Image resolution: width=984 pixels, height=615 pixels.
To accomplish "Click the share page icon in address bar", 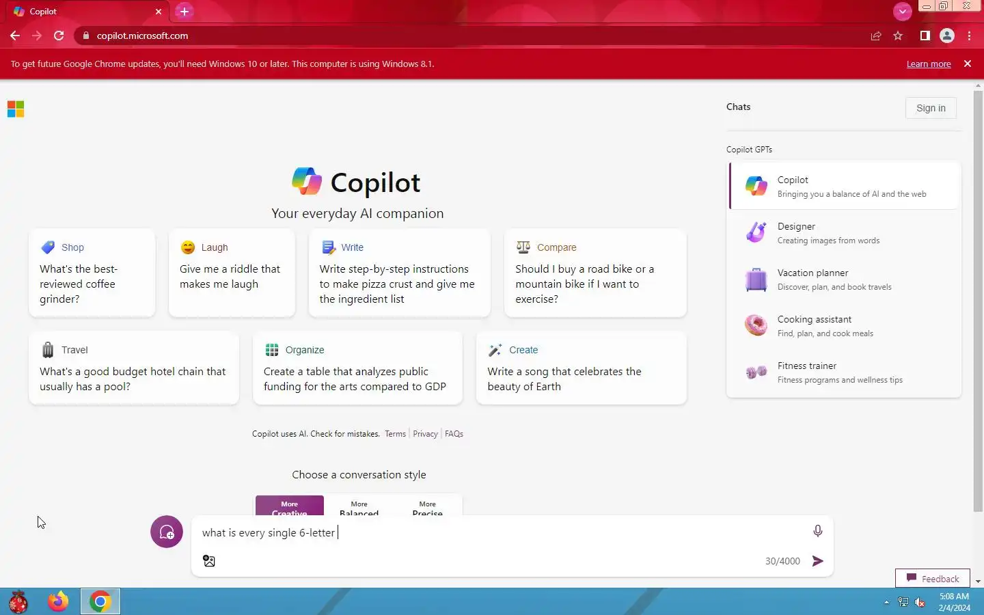I will (x=876, y=36).
